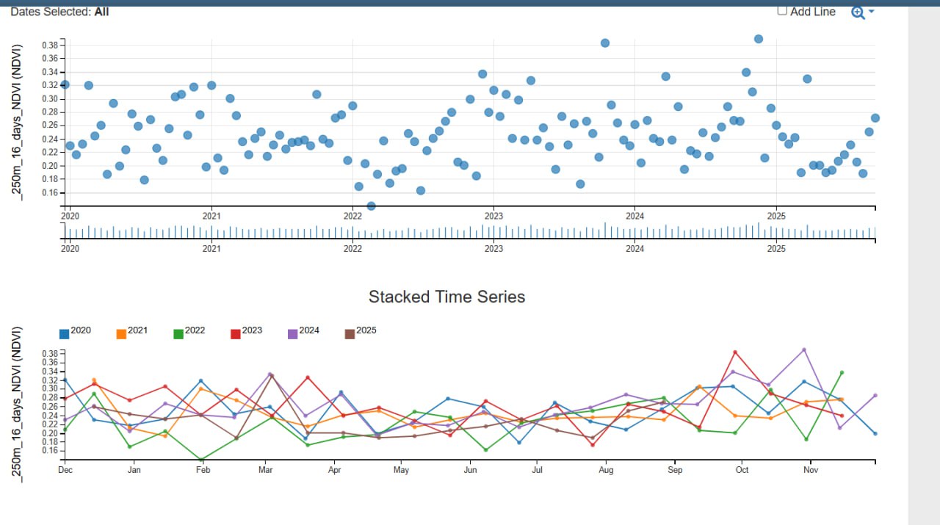The height and width of the screenshot is (525, 940).
Task: Click the Jul month label on stacked chart
Action: 537,470
